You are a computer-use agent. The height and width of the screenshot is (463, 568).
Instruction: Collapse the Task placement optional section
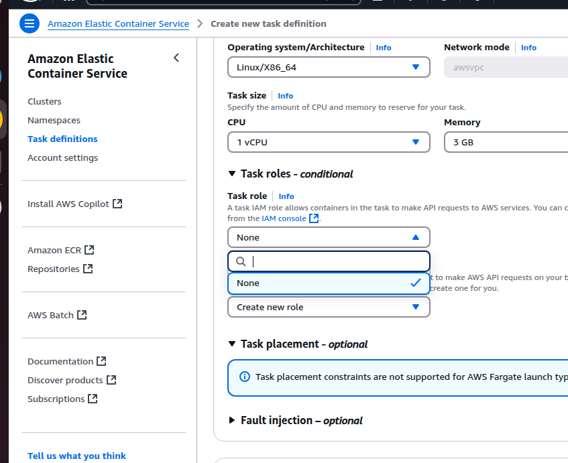[x=232, y=344]
